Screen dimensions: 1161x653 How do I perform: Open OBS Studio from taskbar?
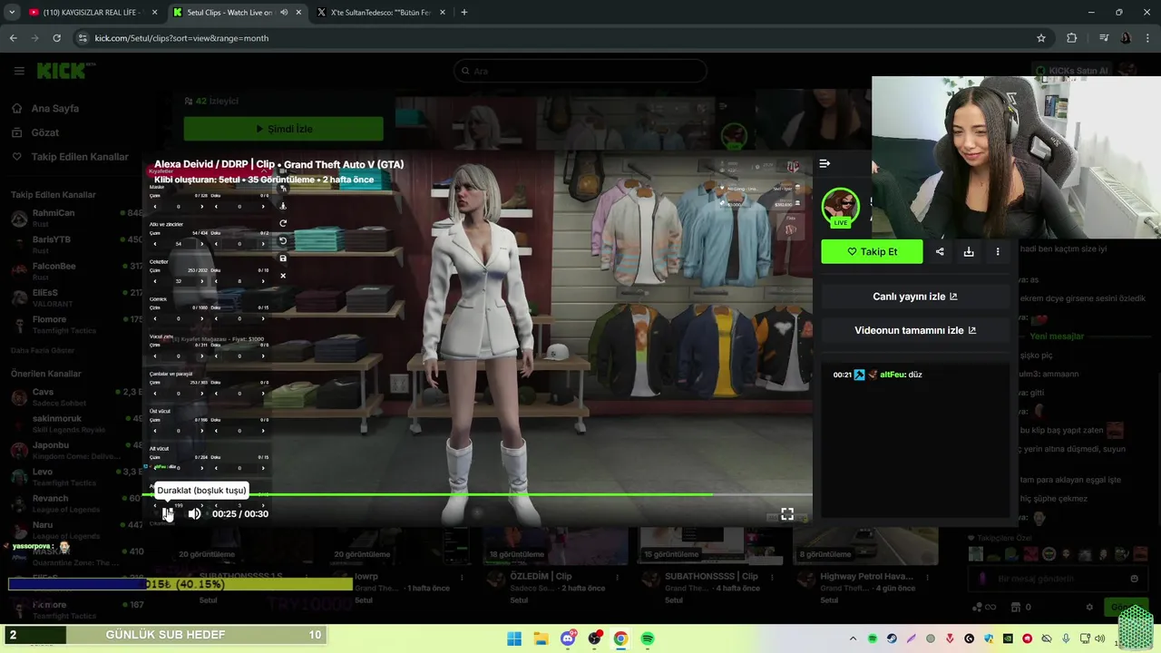pyautogui.click(x=594, y=638)
